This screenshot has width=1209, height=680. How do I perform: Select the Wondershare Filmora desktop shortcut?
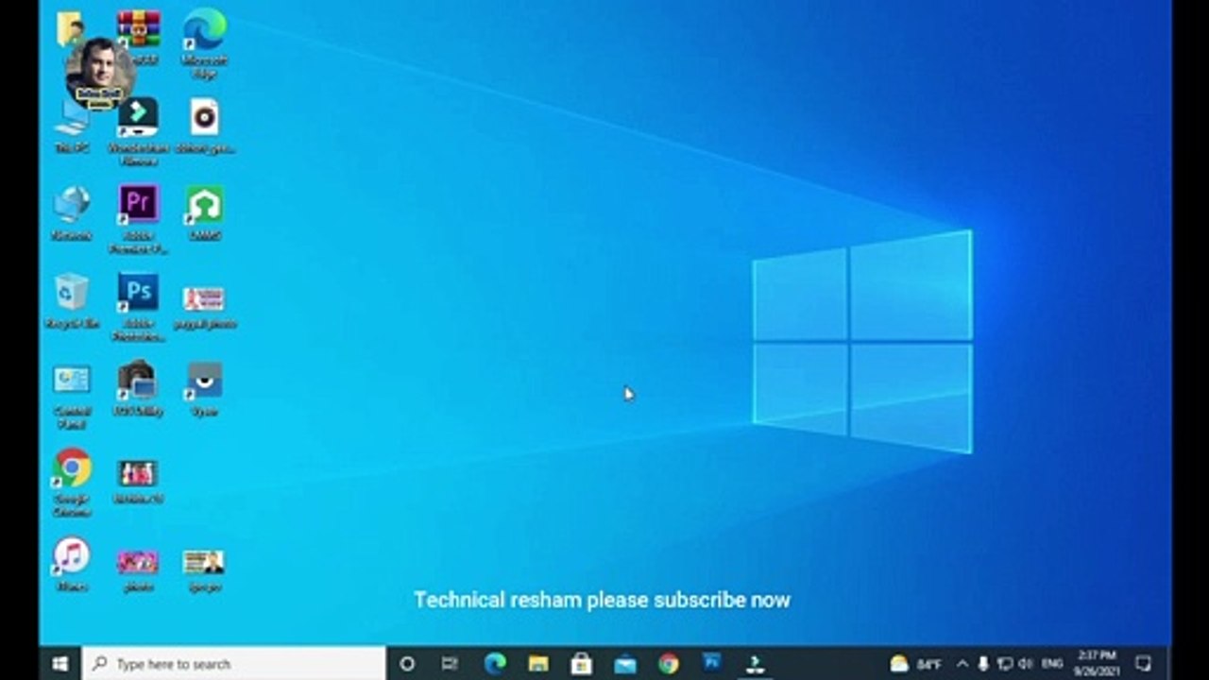point(138,130)
